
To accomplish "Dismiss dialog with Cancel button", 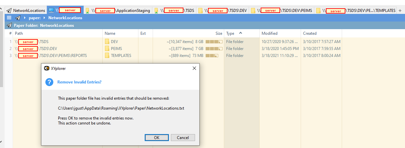I will coord(183,137).
